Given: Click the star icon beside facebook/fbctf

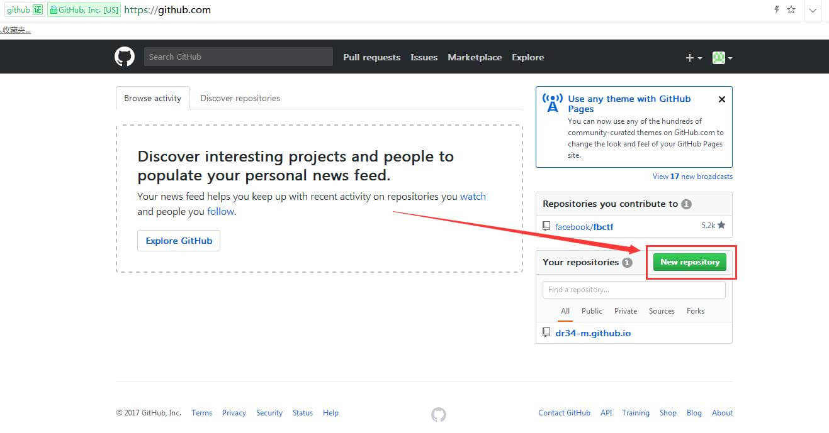Looking at the screenshot, I should point(721,225).
